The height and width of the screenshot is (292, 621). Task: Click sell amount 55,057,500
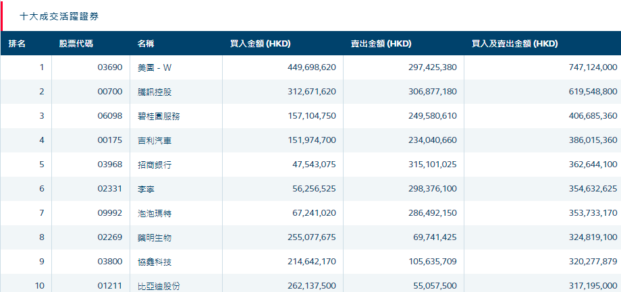pyautogui.click(x=435, y=286)
